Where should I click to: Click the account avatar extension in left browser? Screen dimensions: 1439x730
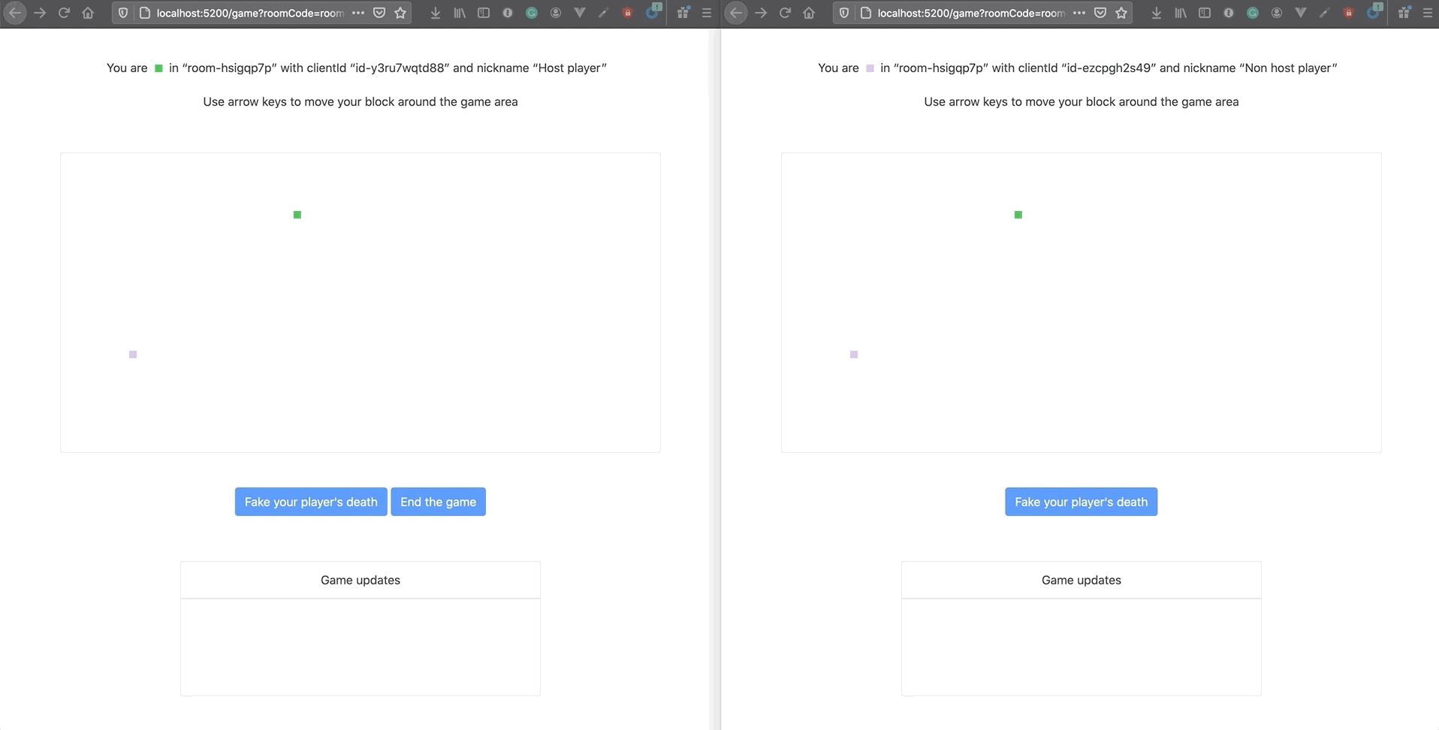click(556, 13)
